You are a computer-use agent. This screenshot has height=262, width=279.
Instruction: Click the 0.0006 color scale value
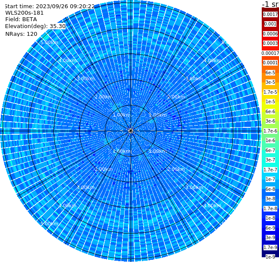point(270,34)
